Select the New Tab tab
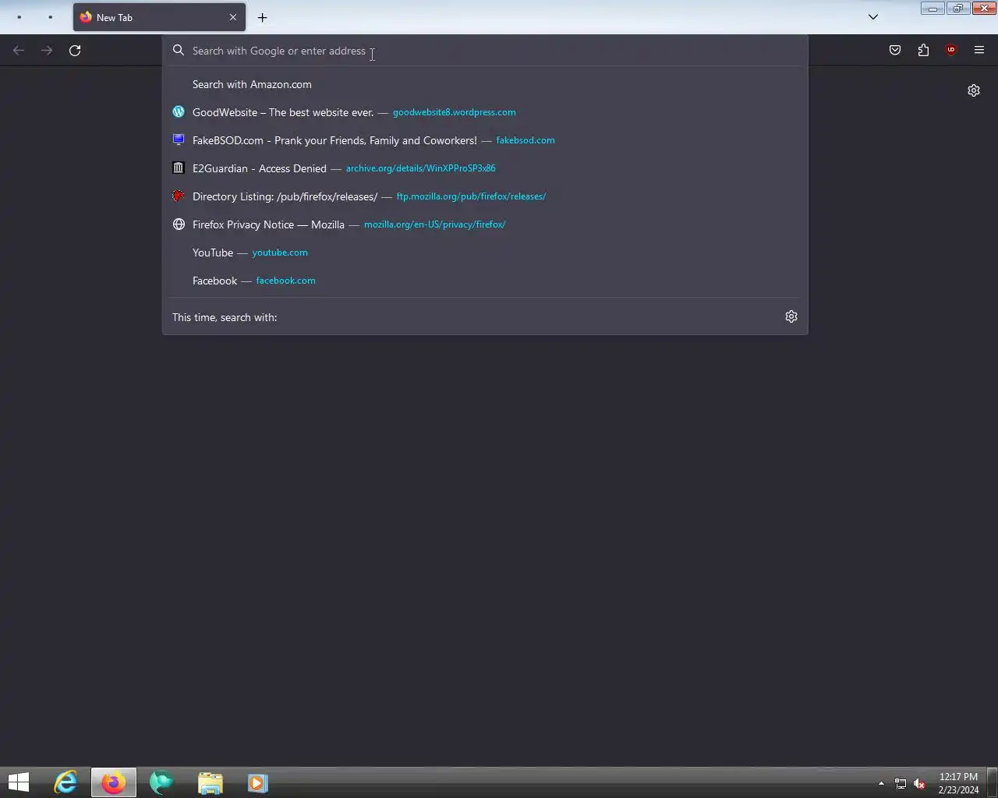Screen dimensions: 998x798 tap(160, 17)
